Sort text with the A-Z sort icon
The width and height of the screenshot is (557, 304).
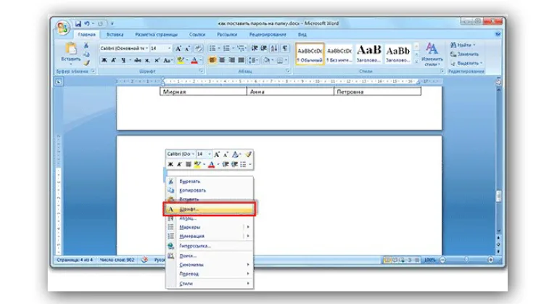(x=274, y=49)
